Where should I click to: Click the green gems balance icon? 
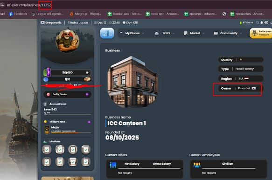point(241,23)
